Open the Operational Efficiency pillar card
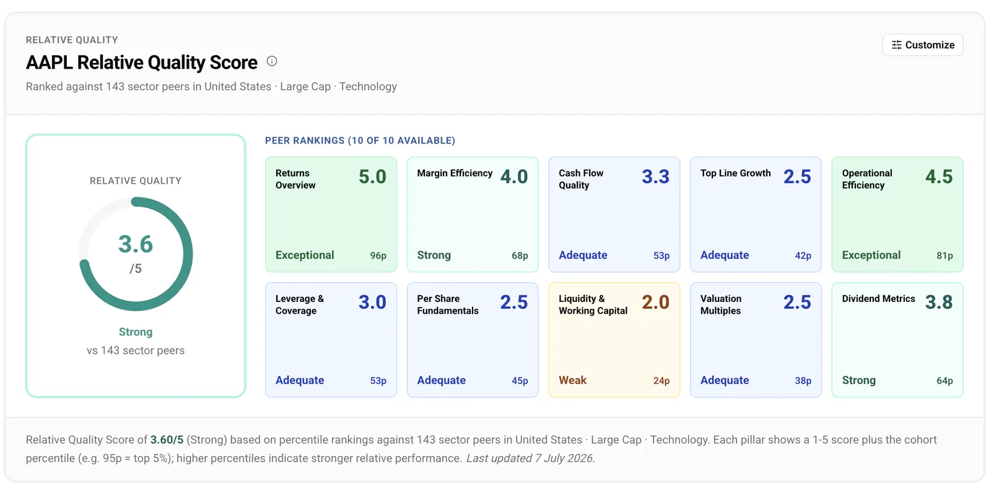 click(897, 215)
